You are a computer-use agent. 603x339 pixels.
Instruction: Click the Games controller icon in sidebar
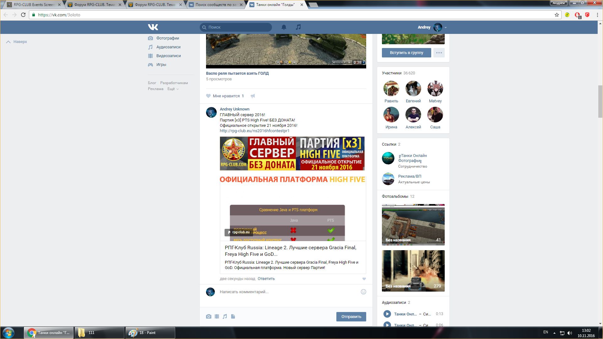tap(150, 65)
